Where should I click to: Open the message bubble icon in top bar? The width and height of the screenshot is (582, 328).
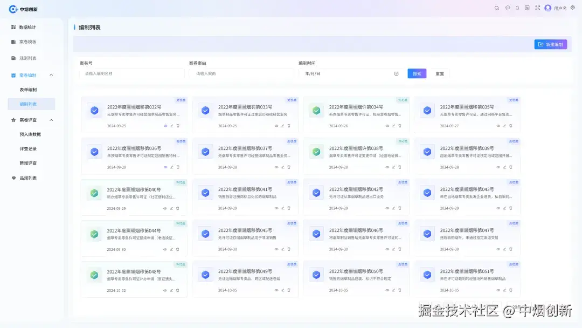tap(507, 8)
